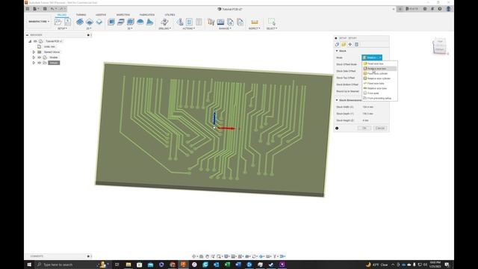Select the first 2D milling operation icon
This screenshot has width=478, height=269.
coord(80,22)
